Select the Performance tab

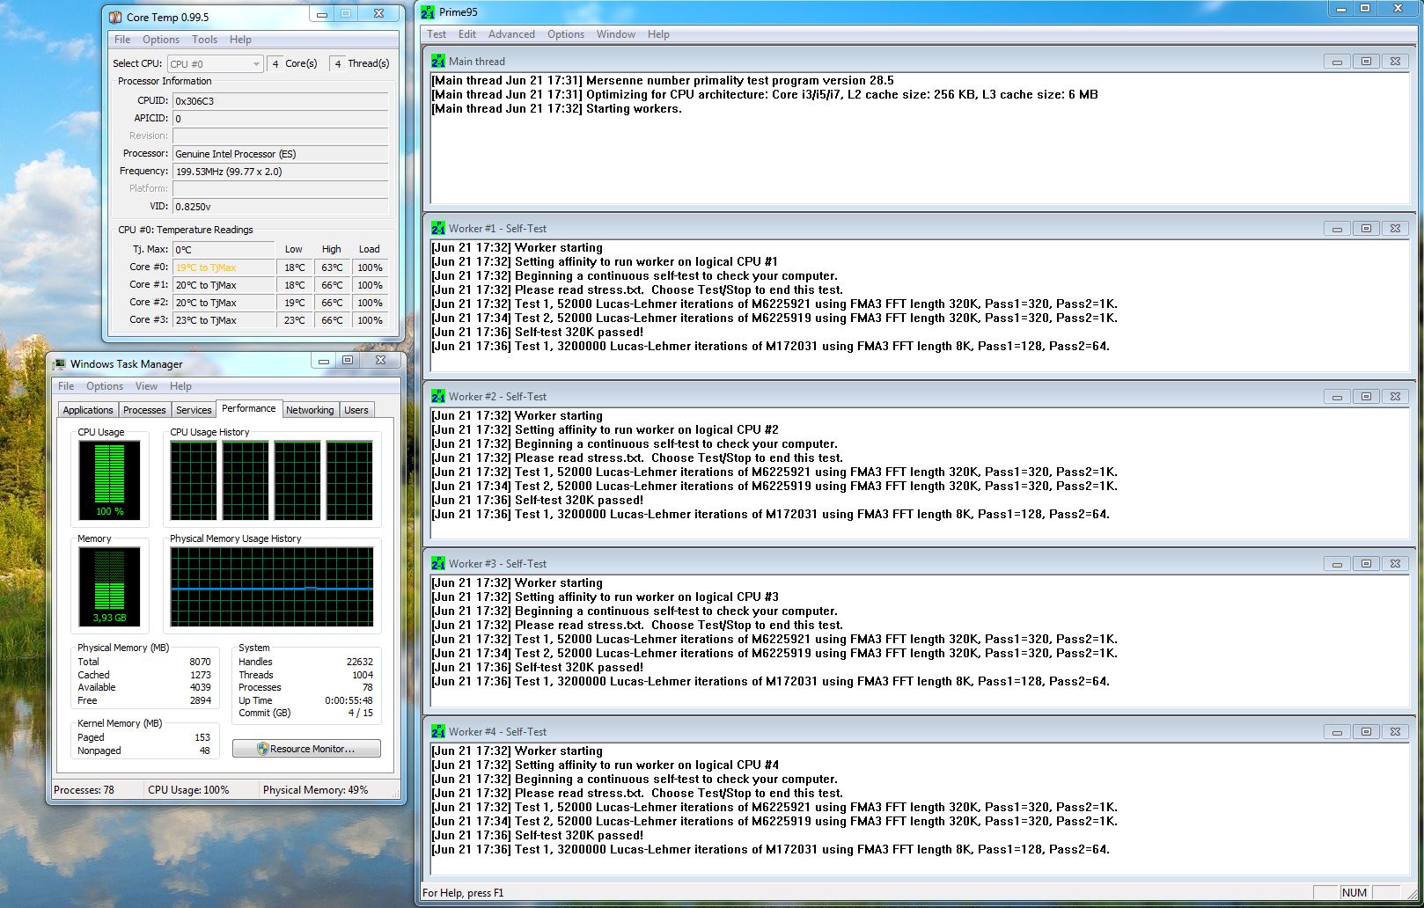tap(249, 408)
